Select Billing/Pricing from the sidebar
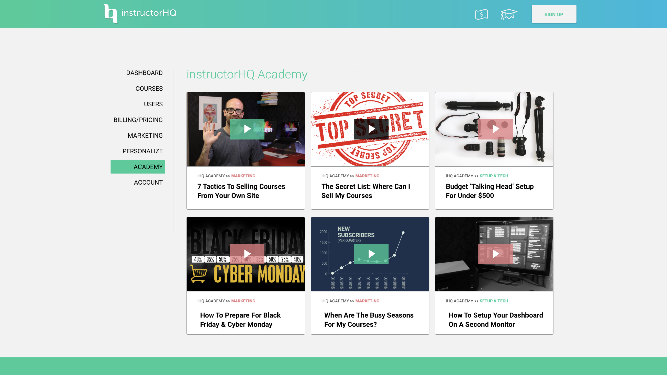667x375 pixels. coord(138,120)
